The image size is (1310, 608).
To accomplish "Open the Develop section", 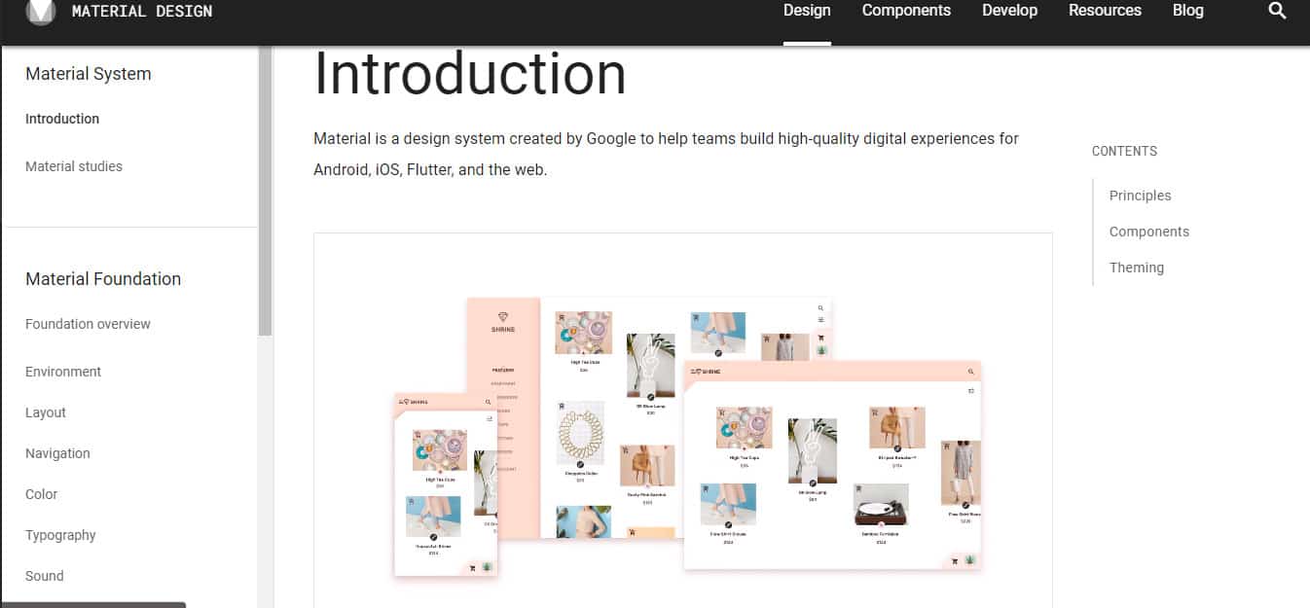I will click(1009, 11).
